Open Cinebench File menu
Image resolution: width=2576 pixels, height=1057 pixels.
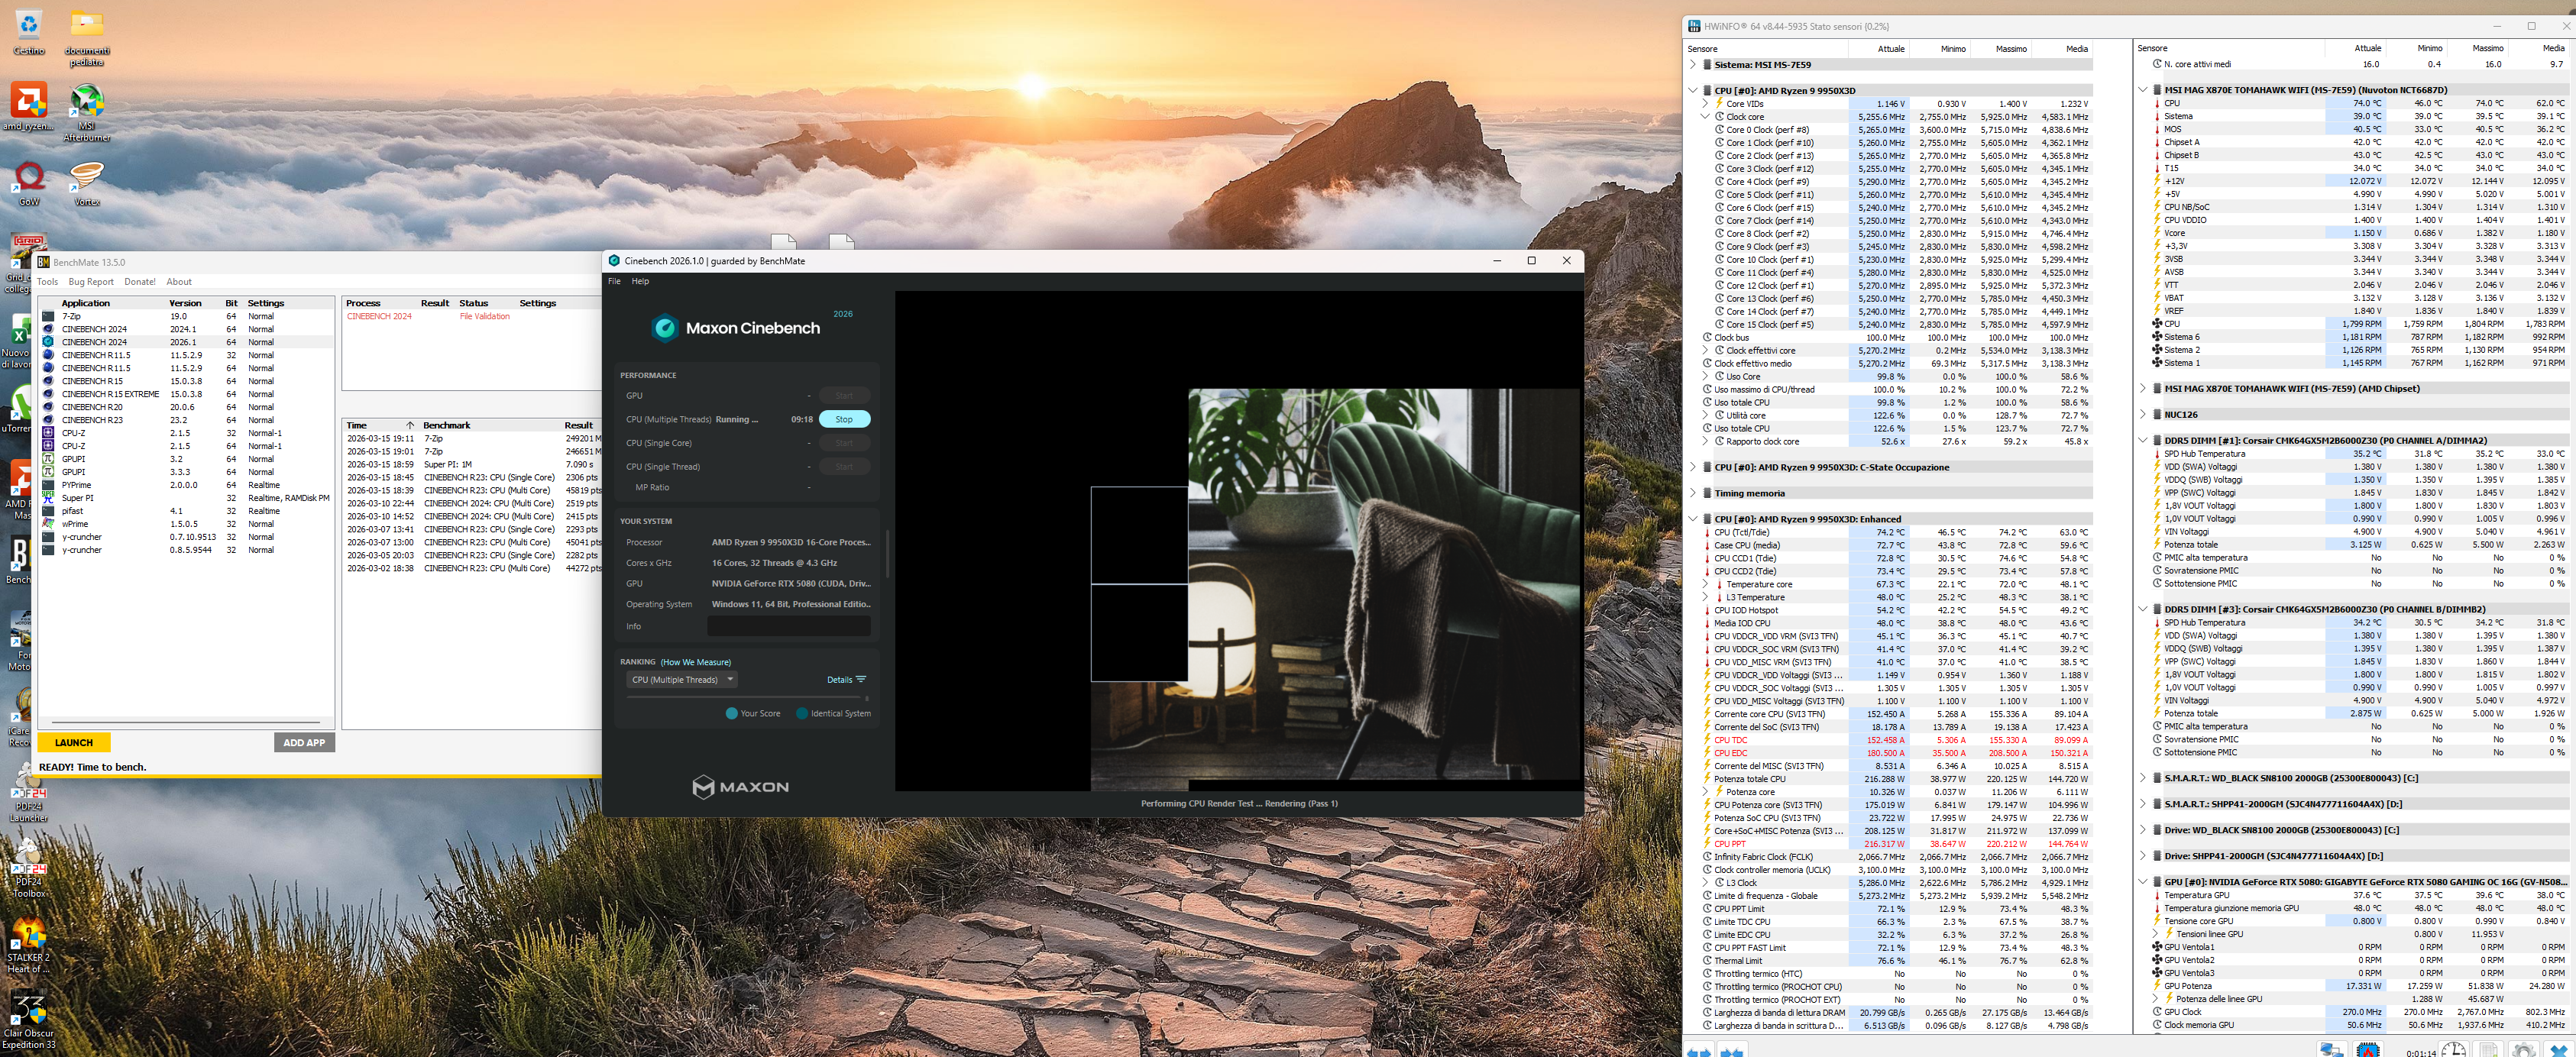coord(614,281)
